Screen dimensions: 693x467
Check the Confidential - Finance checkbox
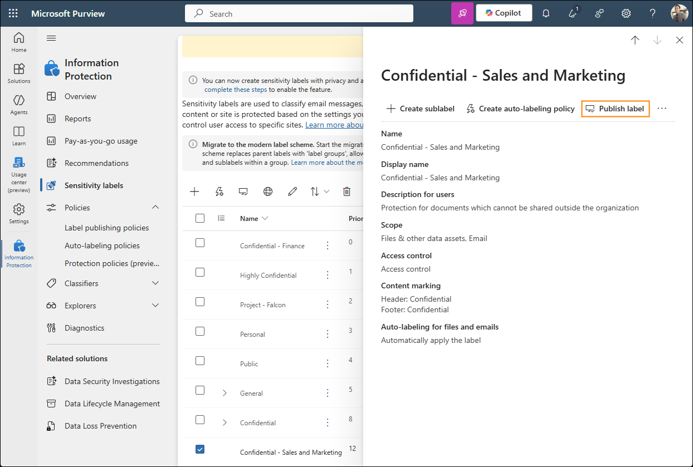200,243
